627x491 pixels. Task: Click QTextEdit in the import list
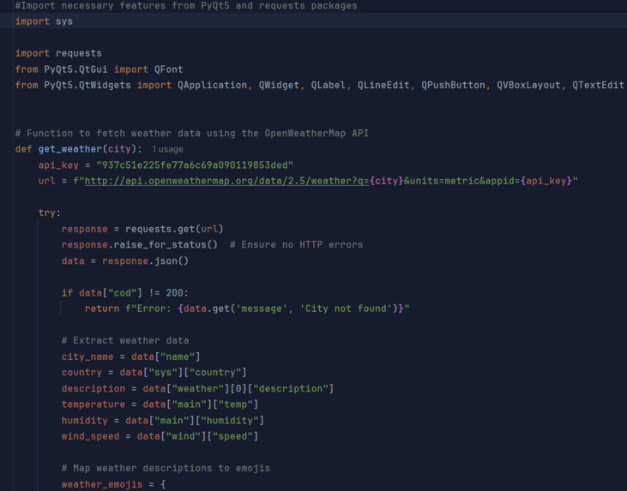pos(598,85)
